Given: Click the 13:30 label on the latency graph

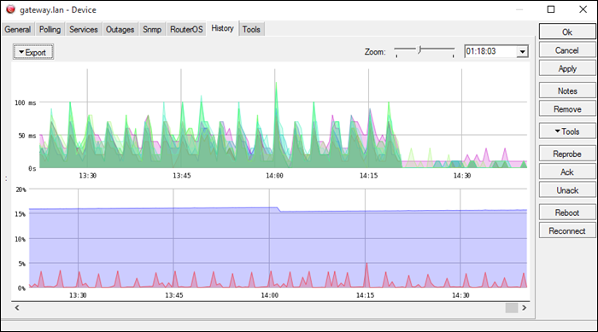Looking at the screenshot, I should point(88,176).
